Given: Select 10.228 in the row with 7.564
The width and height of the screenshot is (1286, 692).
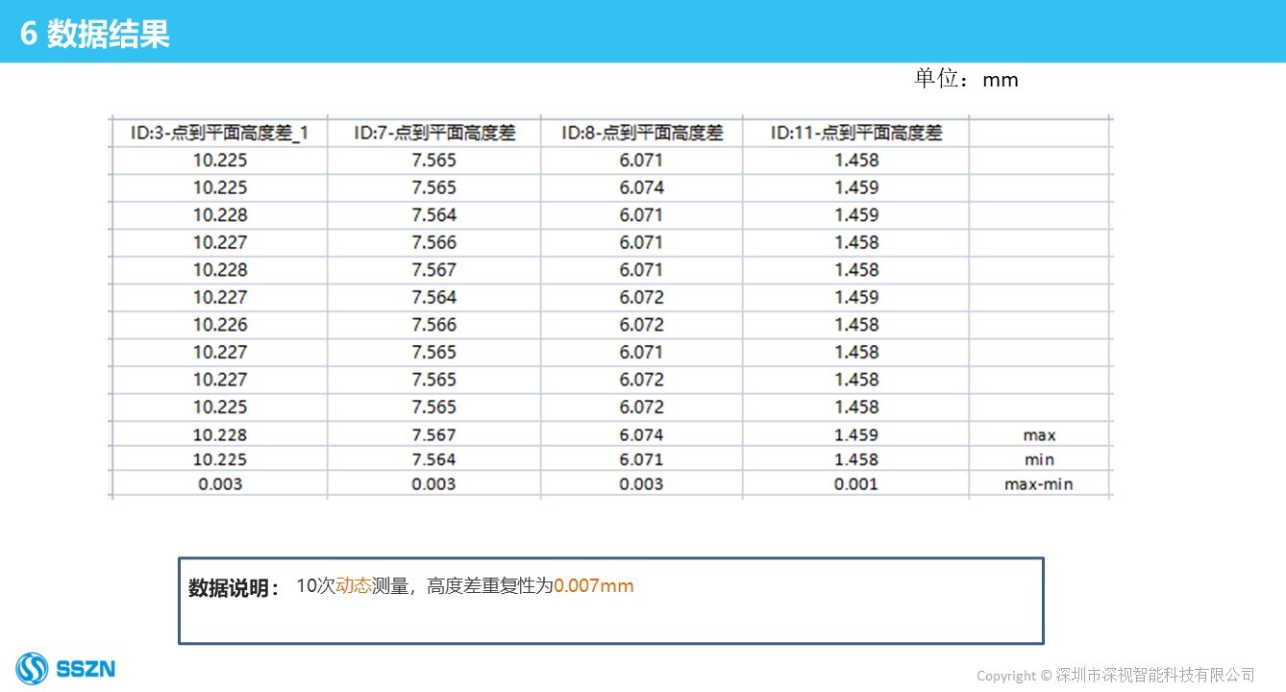Looking at the screenshot, I should [220, 215].
